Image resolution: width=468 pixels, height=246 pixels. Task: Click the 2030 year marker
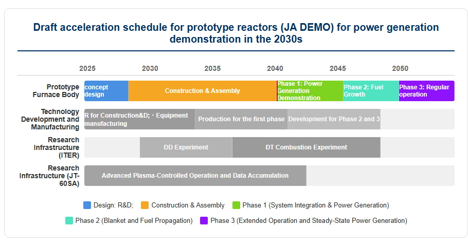click(150, 69)
